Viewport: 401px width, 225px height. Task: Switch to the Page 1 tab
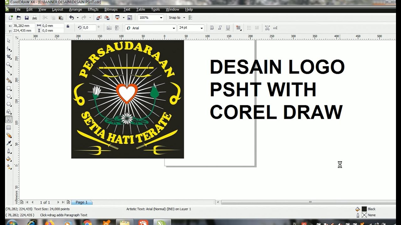point(81,202)
